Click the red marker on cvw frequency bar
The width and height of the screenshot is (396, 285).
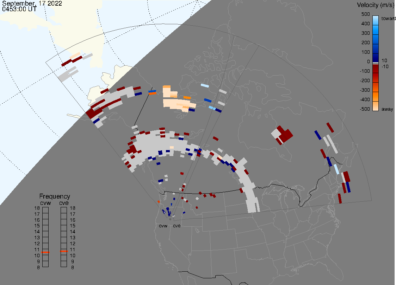pos(45,252)
